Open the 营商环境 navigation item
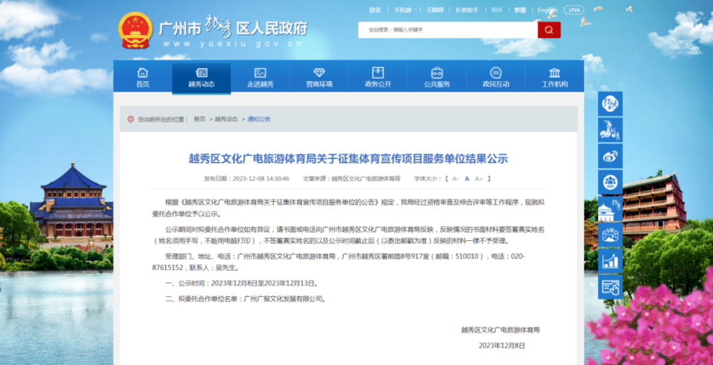Viewport: 713px width, 365px height. pyautogui.click(x=319, y=77)
